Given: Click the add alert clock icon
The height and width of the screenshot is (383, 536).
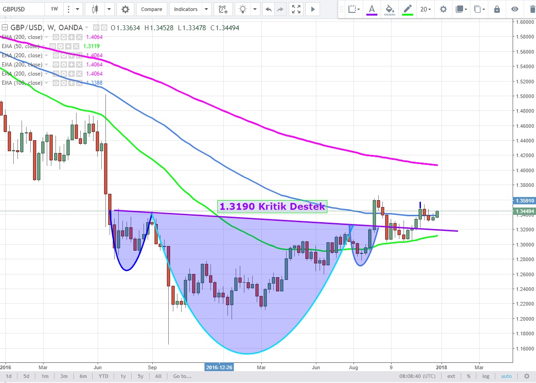Looking at the screenshot, I should pos(223,9).
